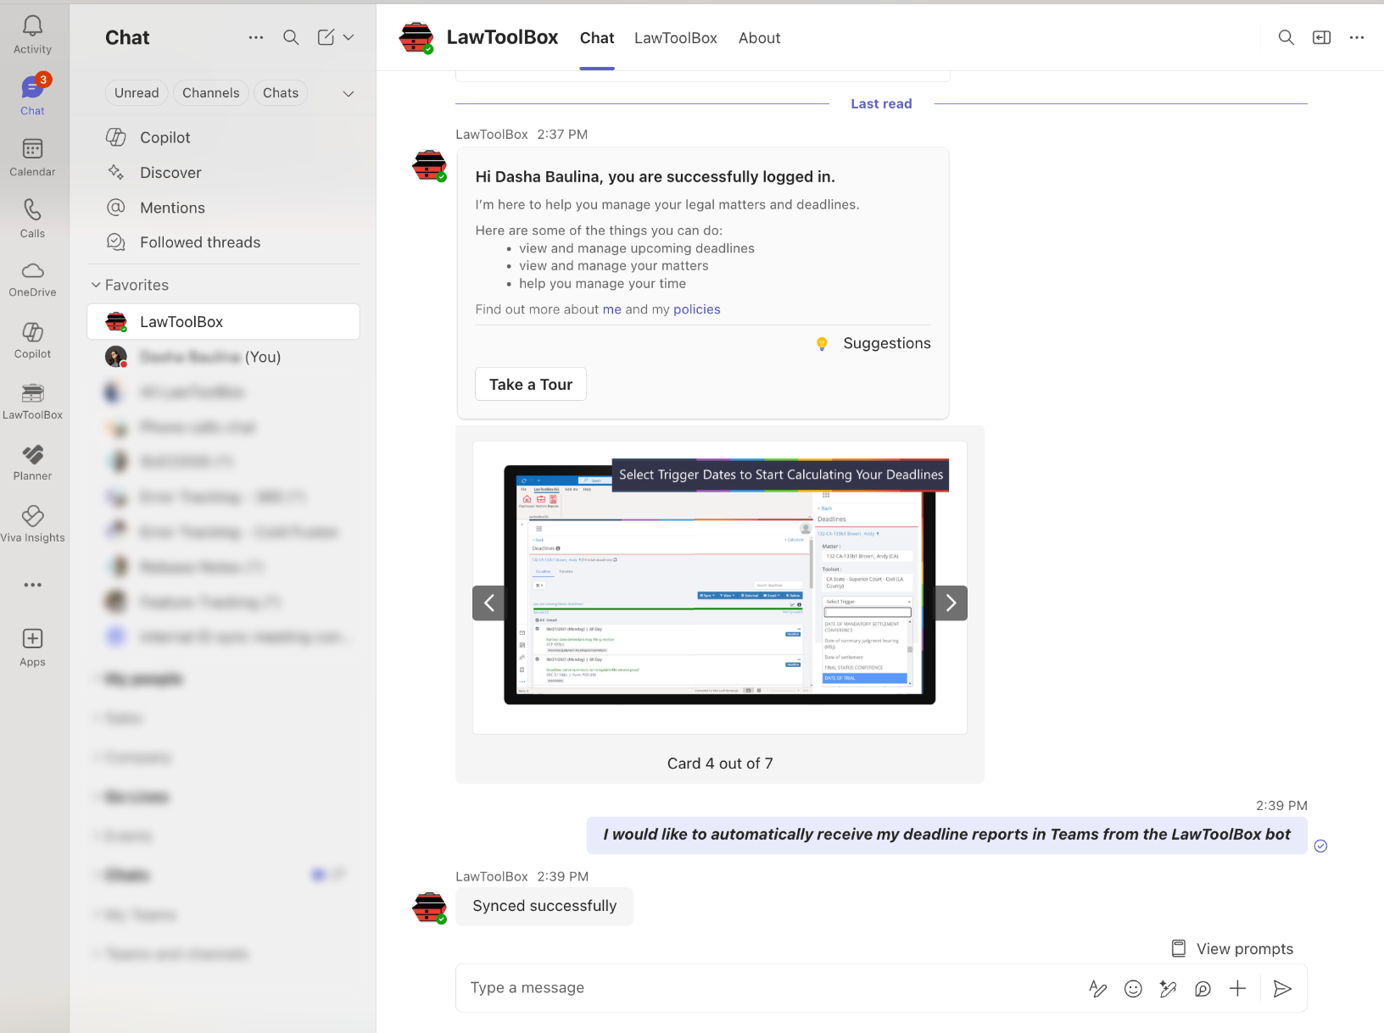Open Copilot in the app rail
This screenshot has height=1033, width=1384.
(32, 341)
